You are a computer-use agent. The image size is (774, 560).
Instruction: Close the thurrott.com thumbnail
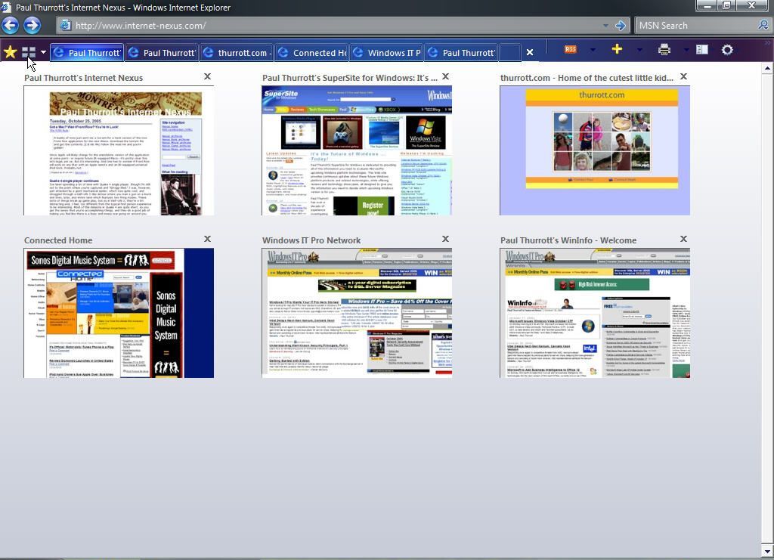(x=683, y=76)
